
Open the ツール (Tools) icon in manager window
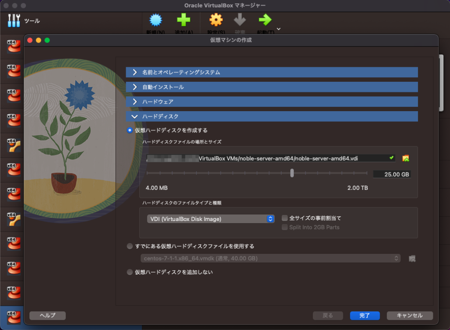(14, 21)
